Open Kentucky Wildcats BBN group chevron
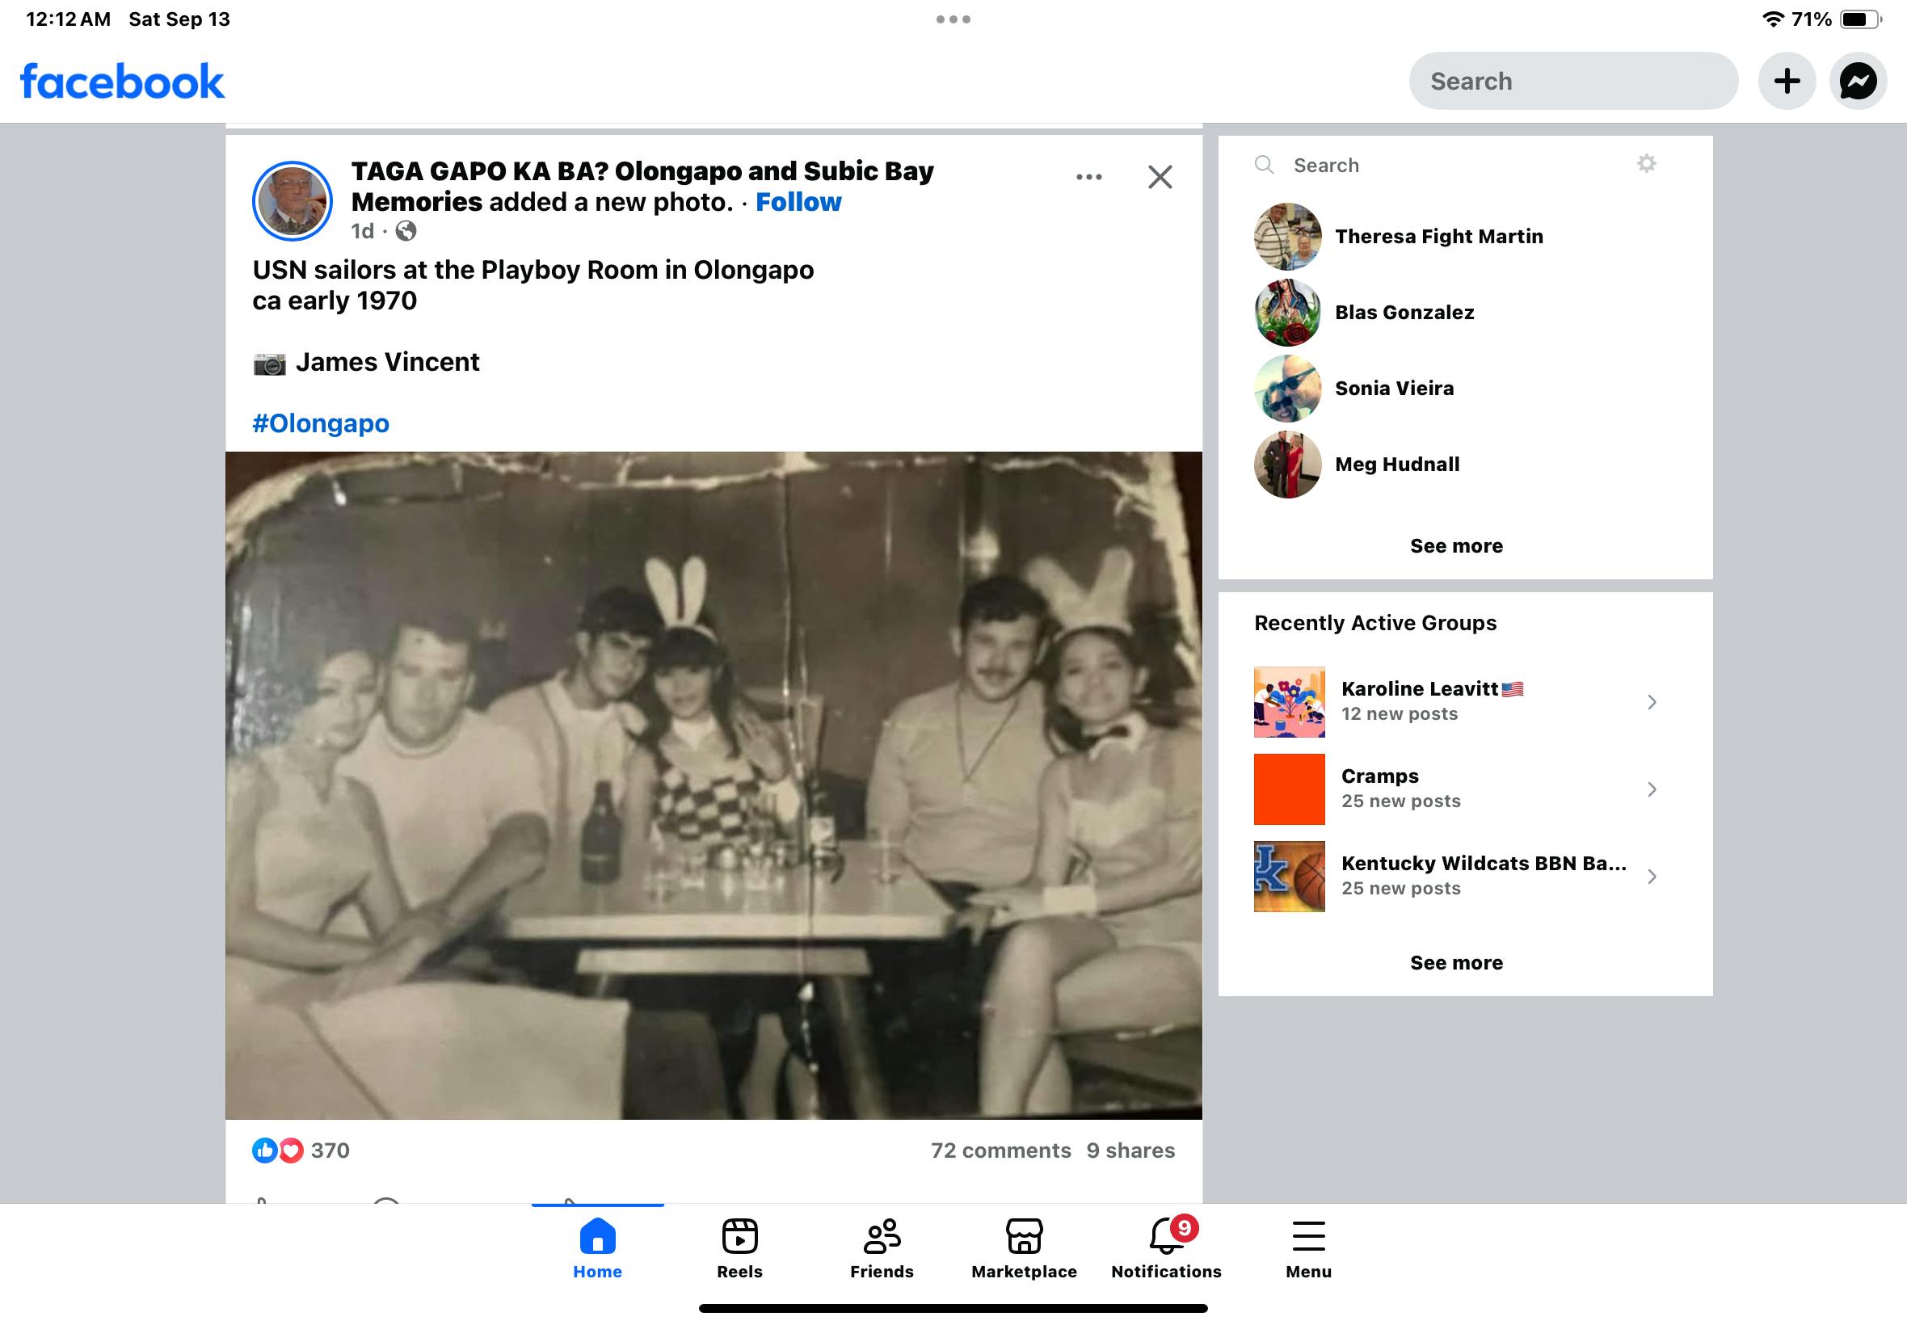Screen dimensions: 1907x1325 (1652, 877)
